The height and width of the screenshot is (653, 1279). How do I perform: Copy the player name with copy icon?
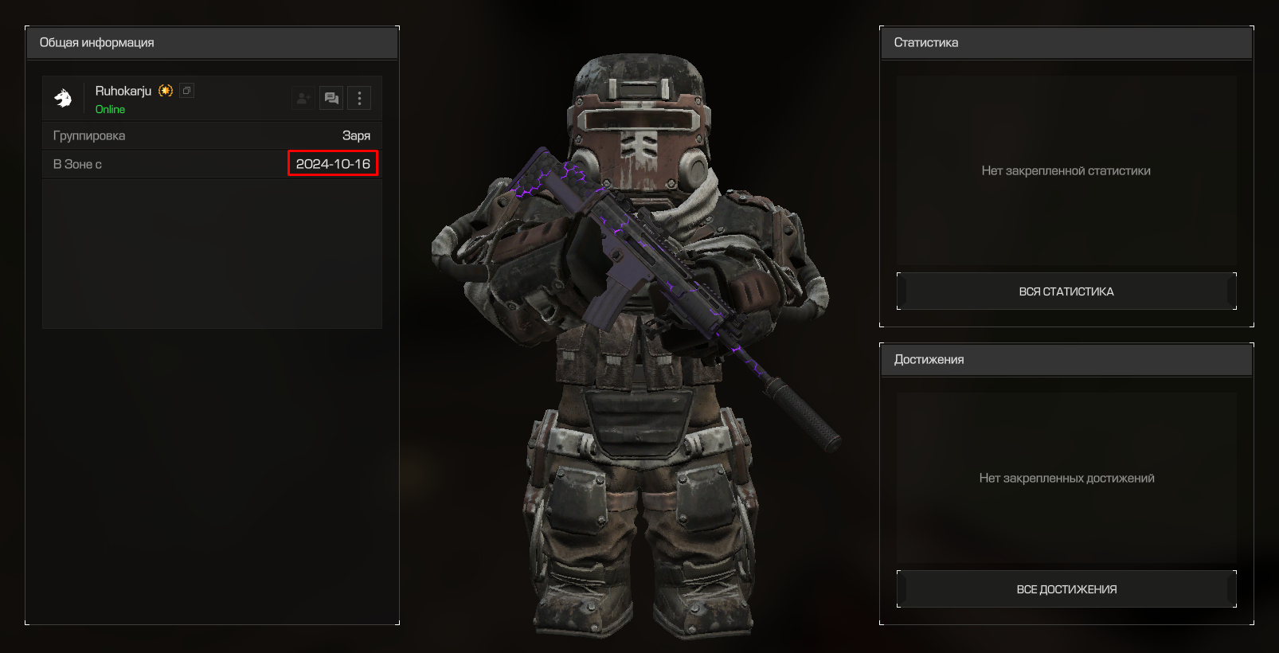click(x=186, y=91)
